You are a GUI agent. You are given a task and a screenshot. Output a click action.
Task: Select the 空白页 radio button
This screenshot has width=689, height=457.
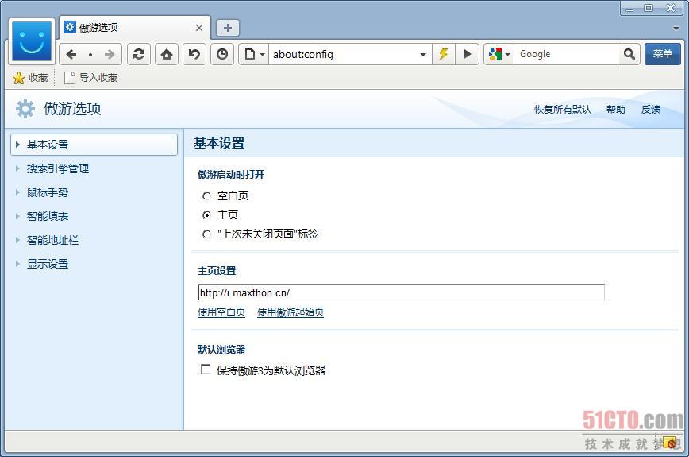[206, 196]
